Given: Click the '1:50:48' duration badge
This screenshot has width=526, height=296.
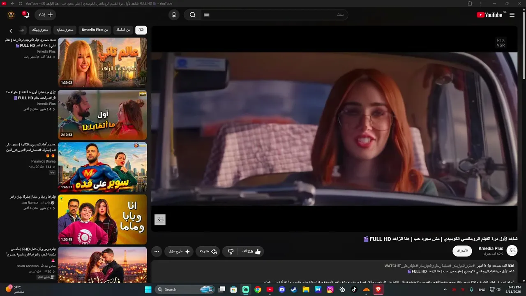Looking at the screenshot, I should point(67,239).
